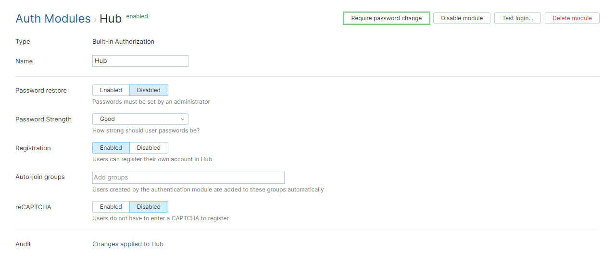
Task: Click the breadcrumb chevron separator
Action: 95,20
